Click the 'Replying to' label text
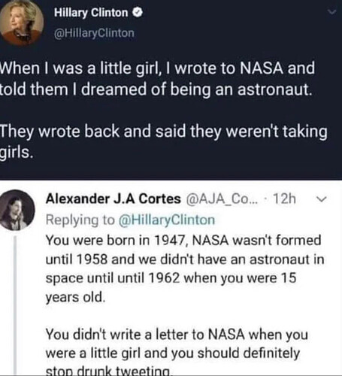This screenshot has height=376, width=342. (x=80, y=220)
